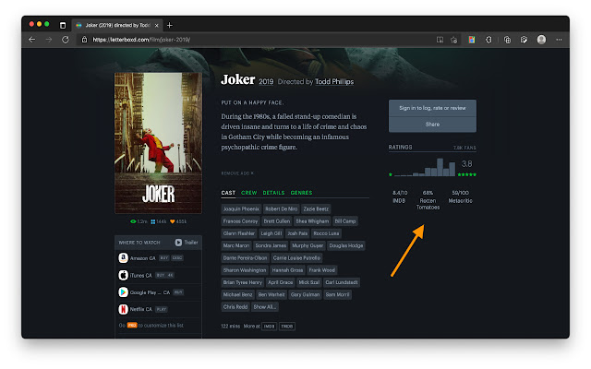Open cast member Chris Redd
This screenshot has height=369, width=591.
point(235,307)
